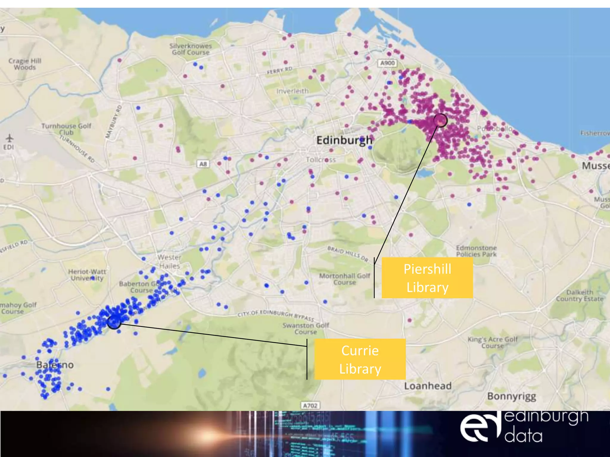
Task: Click the Balerno town label
Action: click(x=55, y=365)
